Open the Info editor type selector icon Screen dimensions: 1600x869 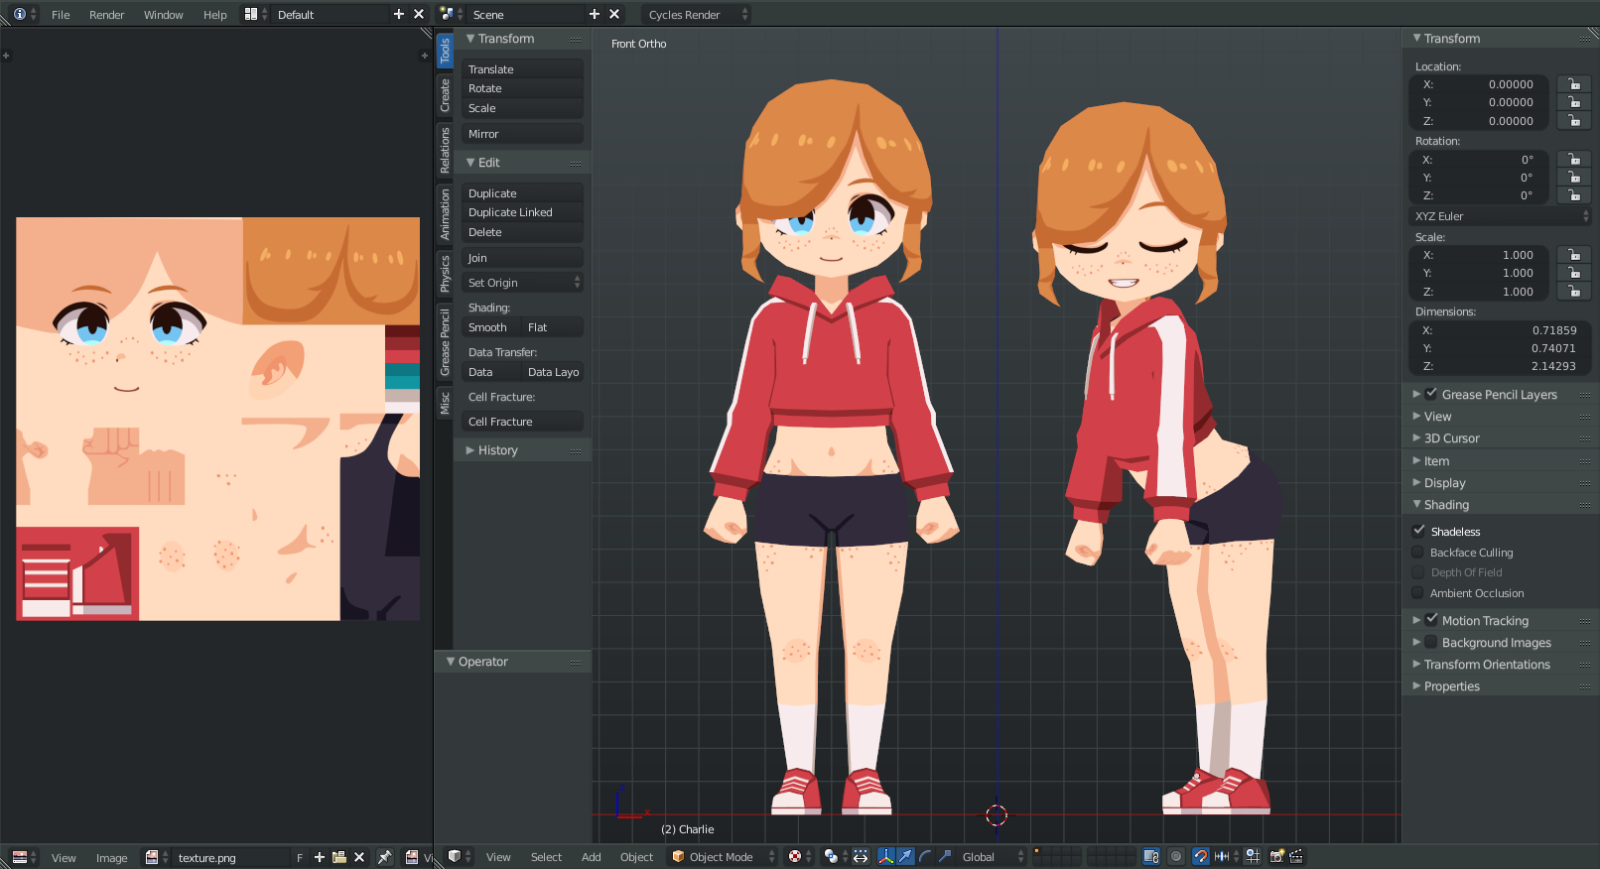click(x=24, y=14)
